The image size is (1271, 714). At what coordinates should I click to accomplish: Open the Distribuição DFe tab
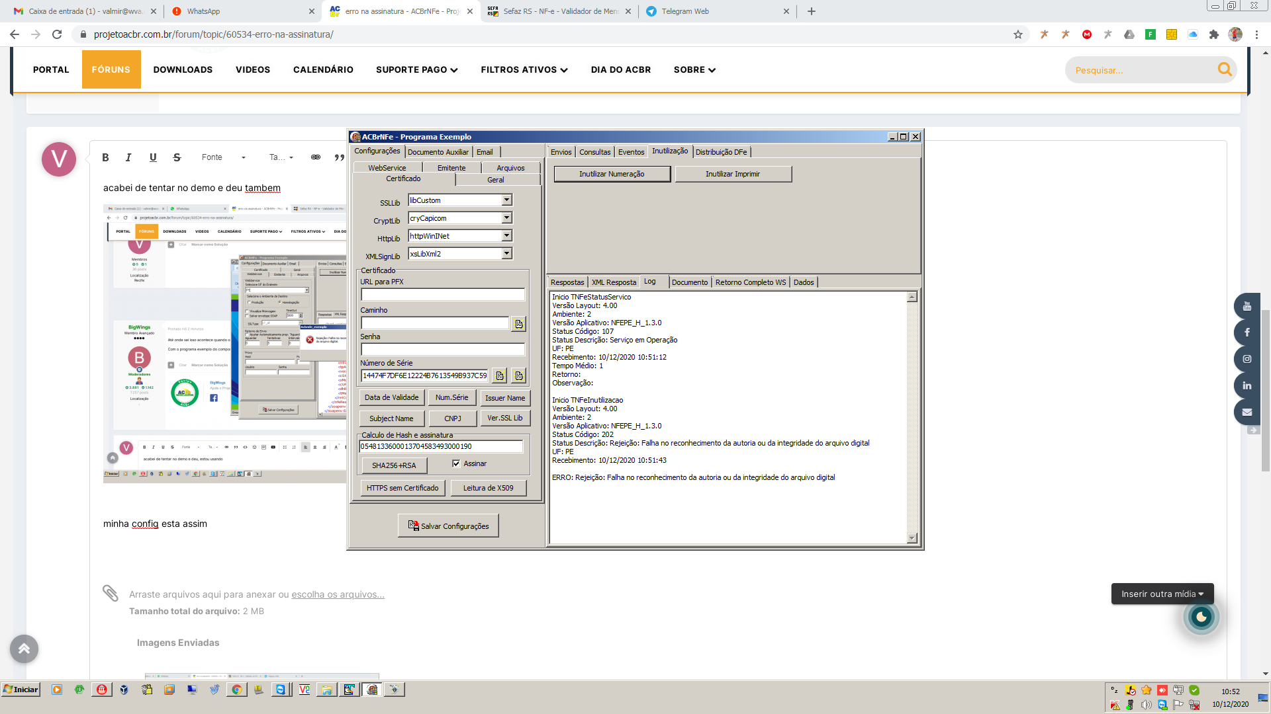721,152
